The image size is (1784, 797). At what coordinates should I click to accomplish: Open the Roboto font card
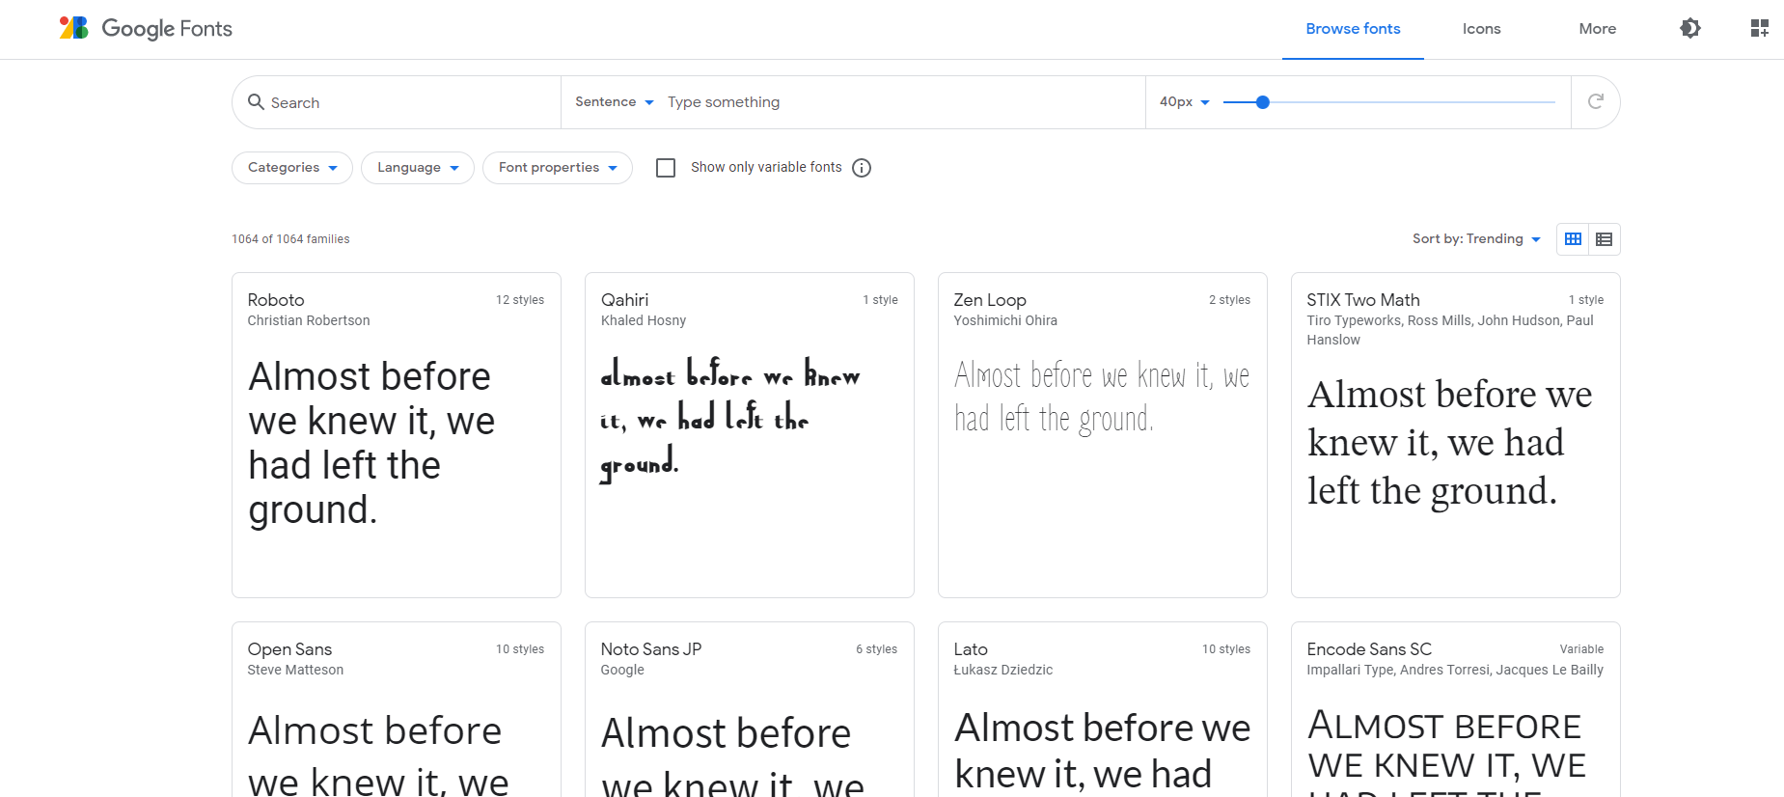396,434
